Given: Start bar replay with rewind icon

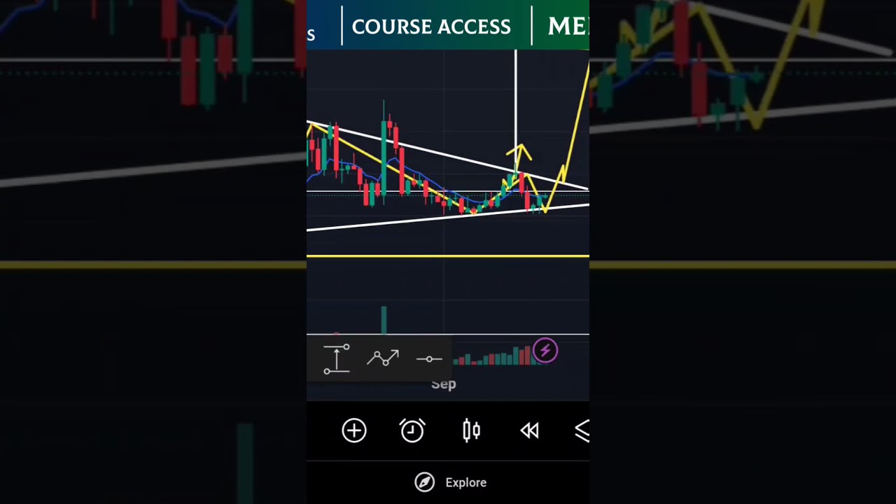Looking at the screenshot, I should 530,430.
